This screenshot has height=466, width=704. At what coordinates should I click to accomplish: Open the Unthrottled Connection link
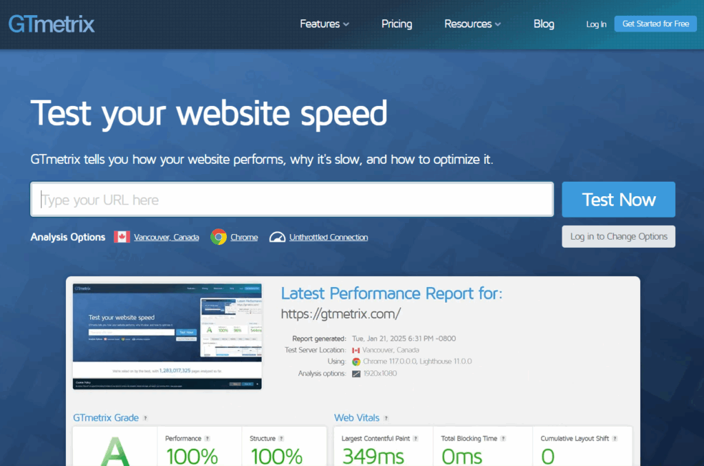[328, 237]
